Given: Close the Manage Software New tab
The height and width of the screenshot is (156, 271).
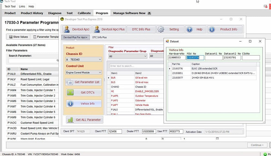Looking at the screenshot, I should click(149, 13).
